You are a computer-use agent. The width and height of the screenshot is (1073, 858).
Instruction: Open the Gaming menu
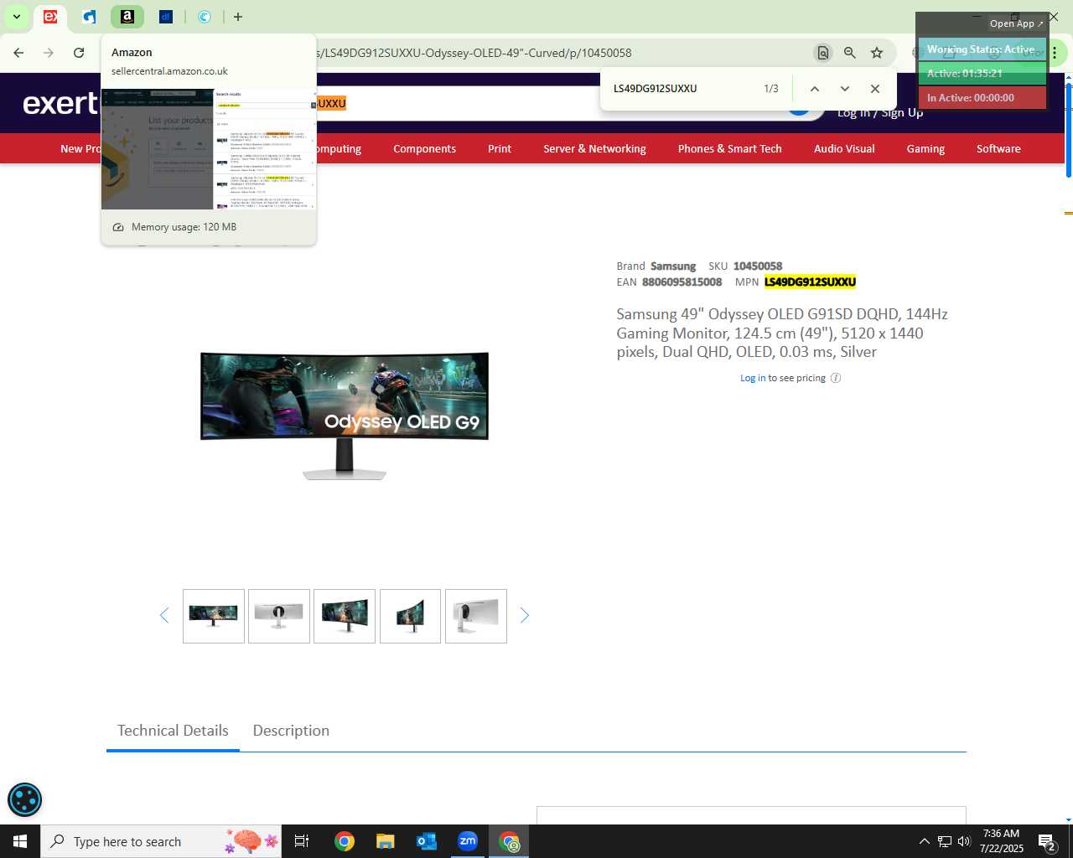point(925,148)
